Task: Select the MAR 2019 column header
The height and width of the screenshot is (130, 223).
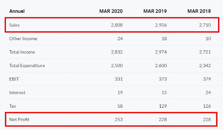Action: coord(155,11)
